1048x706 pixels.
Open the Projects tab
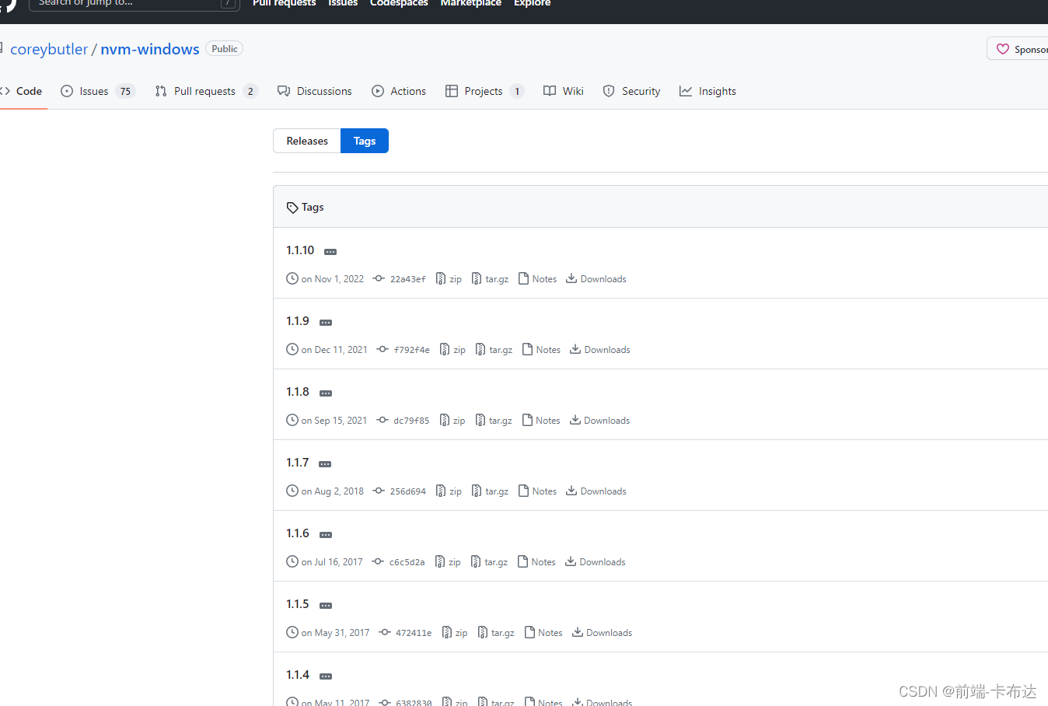[x=484, y=91]
